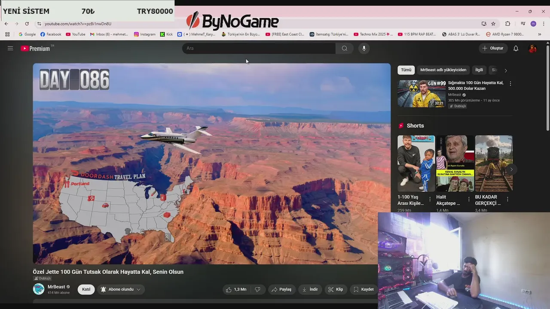This screenshot has width=550, height=309.
Task: Select the Tümü filter chip
Action: coord(406,70)
